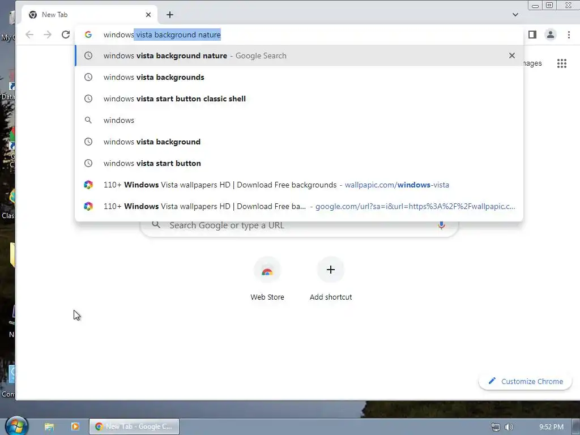
Task: Remove 'windows vista background nature' suggestion
Action: click(512, 56)
